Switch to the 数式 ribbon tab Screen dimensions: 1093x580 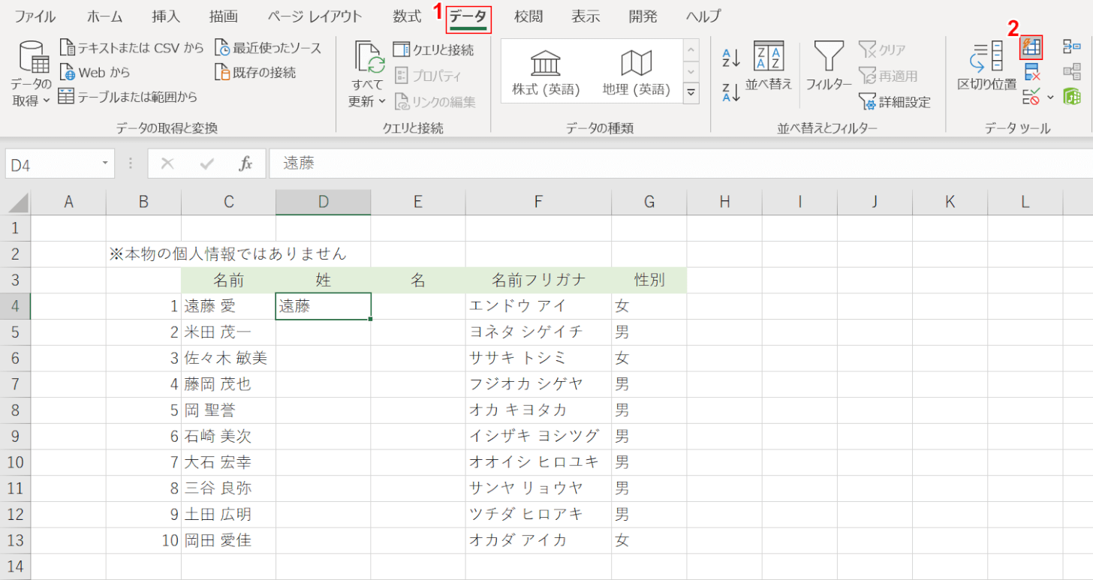[x=407, y=17]
